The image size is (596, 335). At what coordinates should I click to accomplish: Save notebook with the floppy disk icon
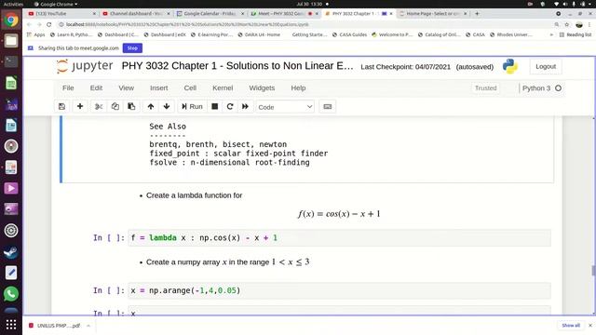[x=62, y=107]
